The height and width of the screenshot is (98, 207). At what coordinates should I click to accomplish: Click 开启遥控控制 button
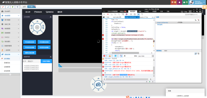pos(29,42)
